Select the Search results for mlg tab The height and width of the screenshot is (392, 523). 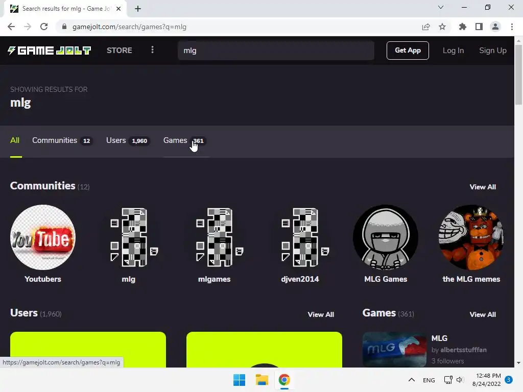65,9
